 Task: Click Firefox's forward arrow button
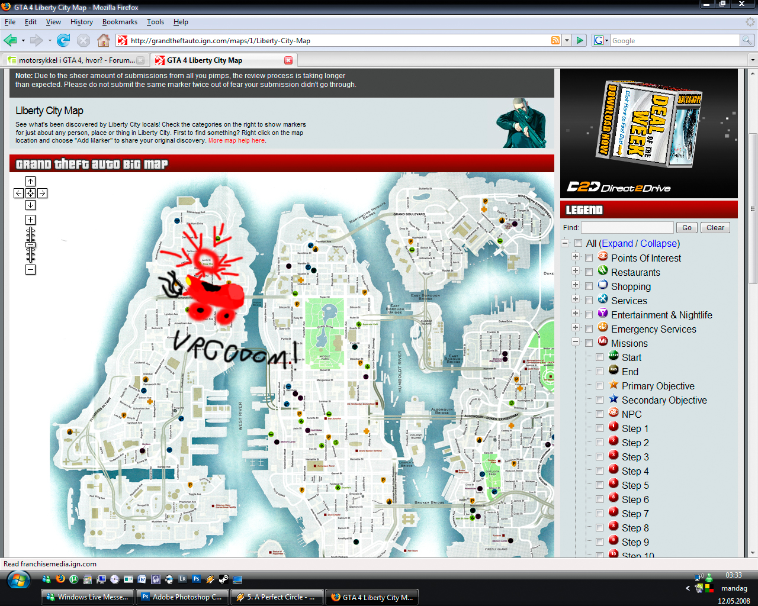[x=37, y=40]
